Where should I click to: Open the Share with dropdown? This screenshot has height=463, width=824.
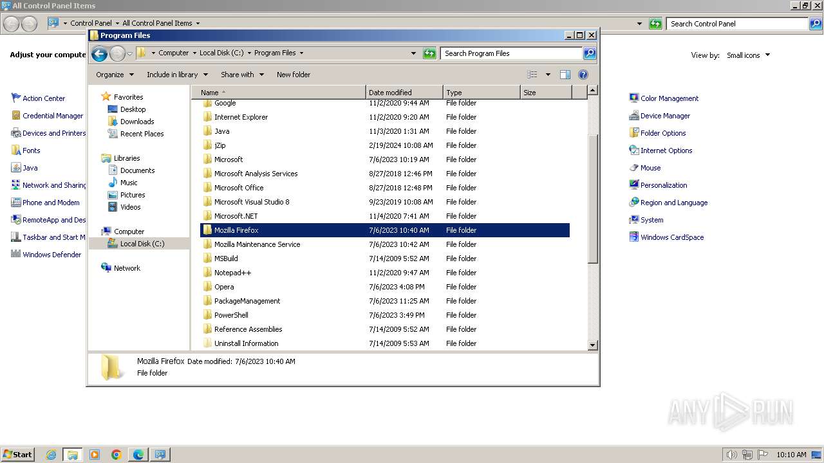pyautogui.click(x=242, y=75)
